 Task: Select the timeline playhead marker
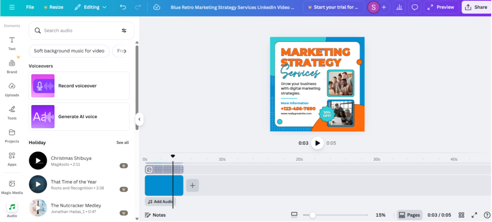tap(172, 156)
